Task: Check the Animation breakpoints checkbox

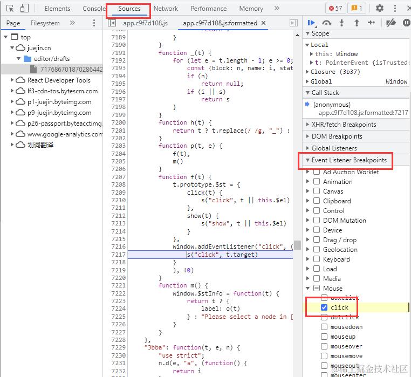Action: pyautogui.click(x=317, y=181)
